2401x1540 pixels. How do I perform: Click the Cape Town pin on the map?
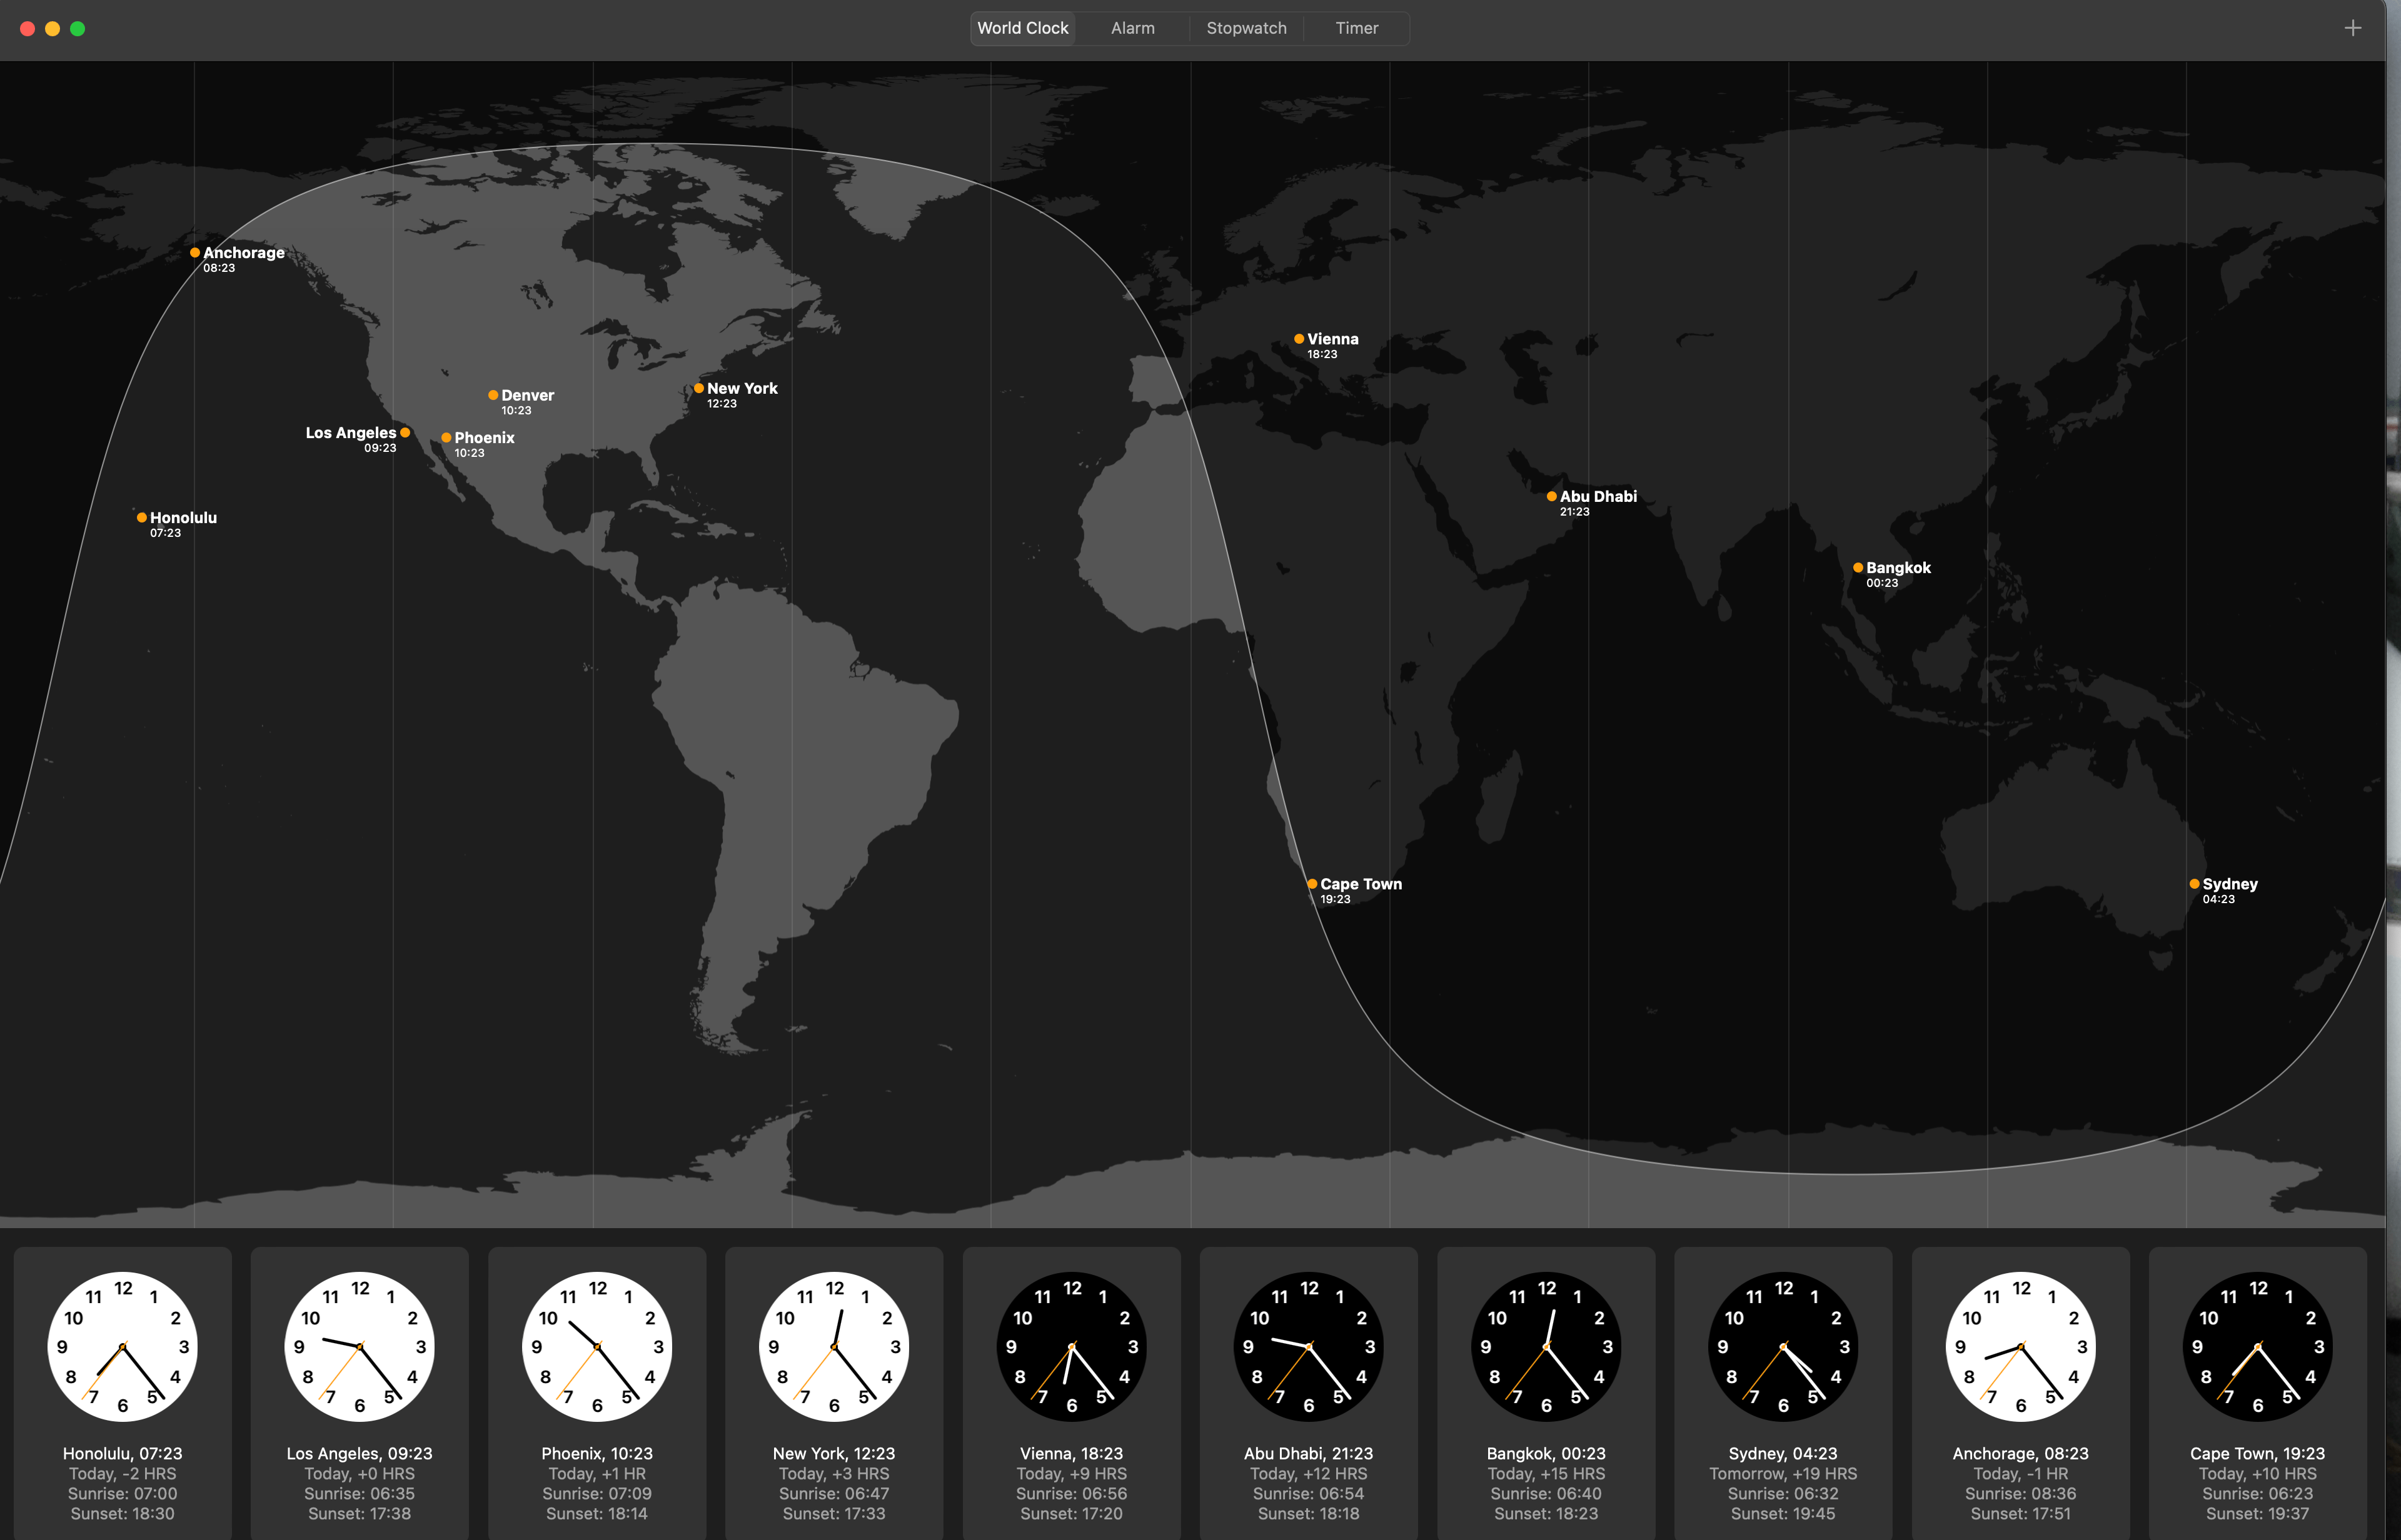1312,884
